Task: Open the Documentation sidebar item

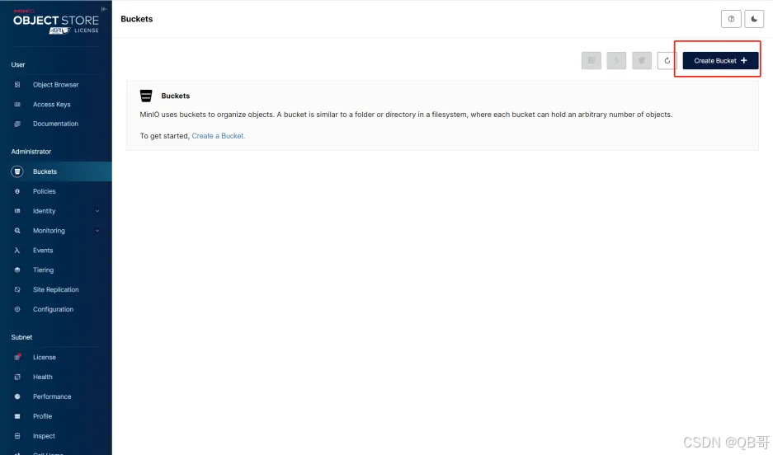Action: (x=55, y=124)
